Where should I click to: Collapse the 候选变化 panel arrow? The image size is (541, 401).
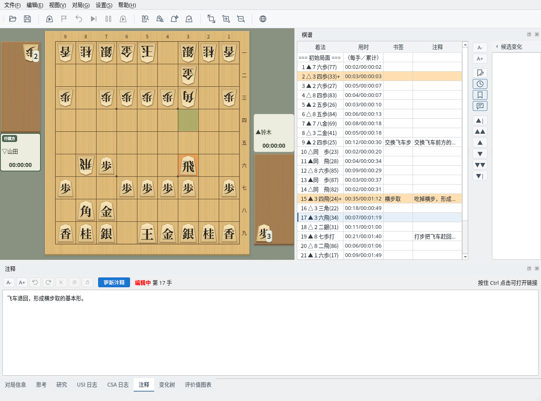(x=497, y=47)
